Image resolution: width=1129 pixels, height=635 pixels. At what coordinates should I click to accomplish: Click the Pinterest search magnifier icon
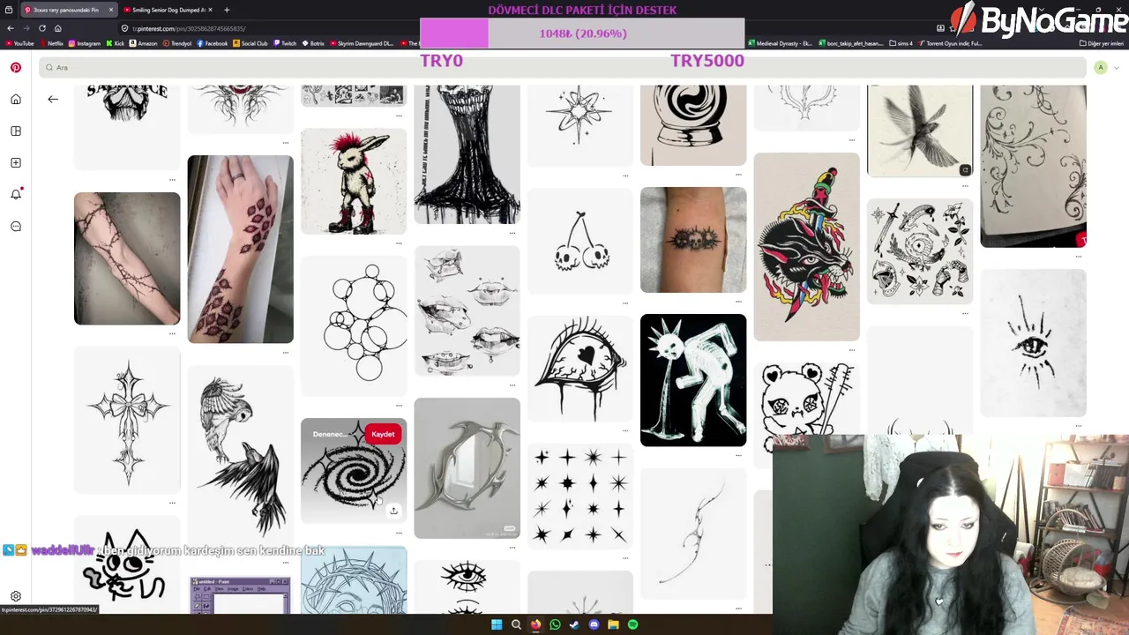tap(49, 67)
